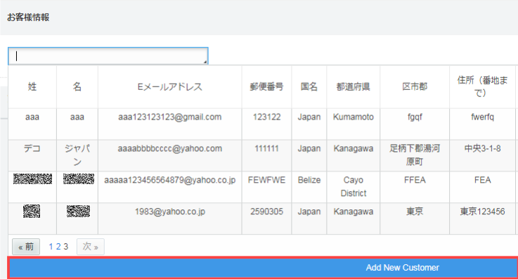Click the Add New Customer button
Viewport: 518px width, 279px height.
[x=264, y=268]
